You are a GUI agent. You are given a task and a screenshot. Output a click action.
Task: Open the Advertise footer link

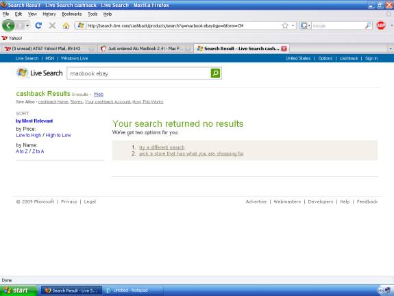[256, 201]
